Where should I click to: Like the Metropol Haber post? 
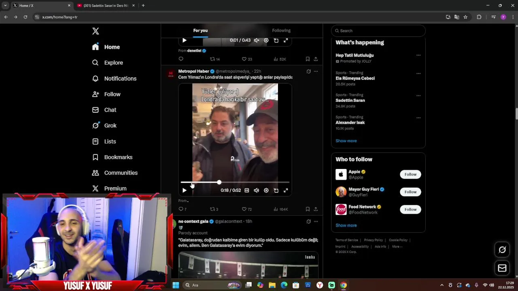pyautogui.click(x=246, y=209)
